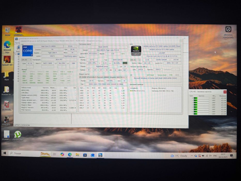Screen dimensions: 241x181
Task: Click the cheetah search highlight image
Action: (x=45, y=154)
